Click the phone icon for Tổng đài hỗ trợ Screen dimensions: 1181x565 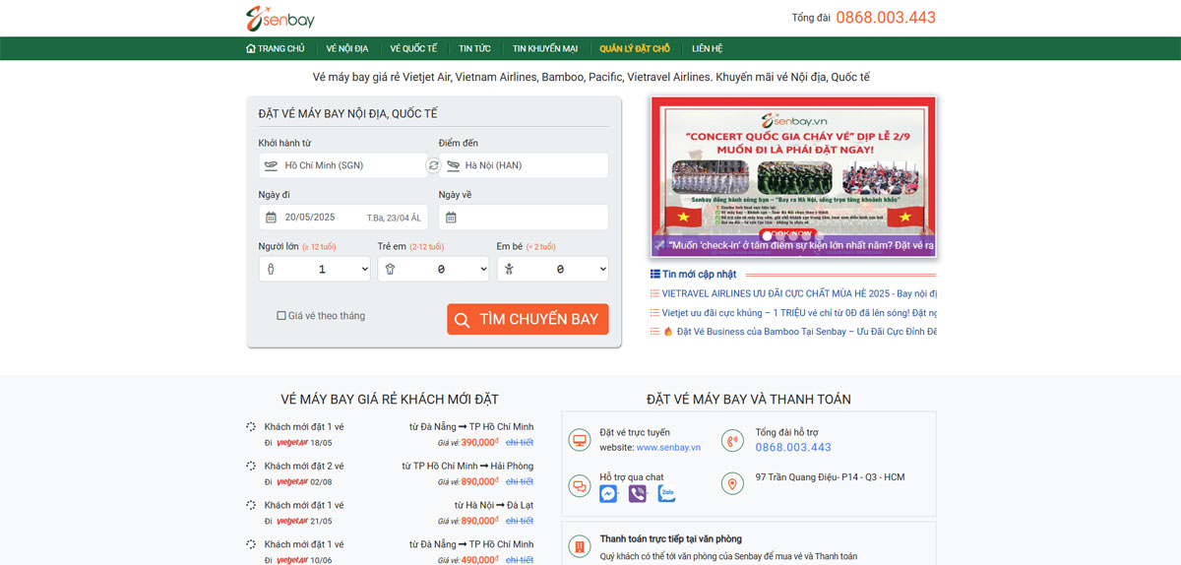[732, 440]
